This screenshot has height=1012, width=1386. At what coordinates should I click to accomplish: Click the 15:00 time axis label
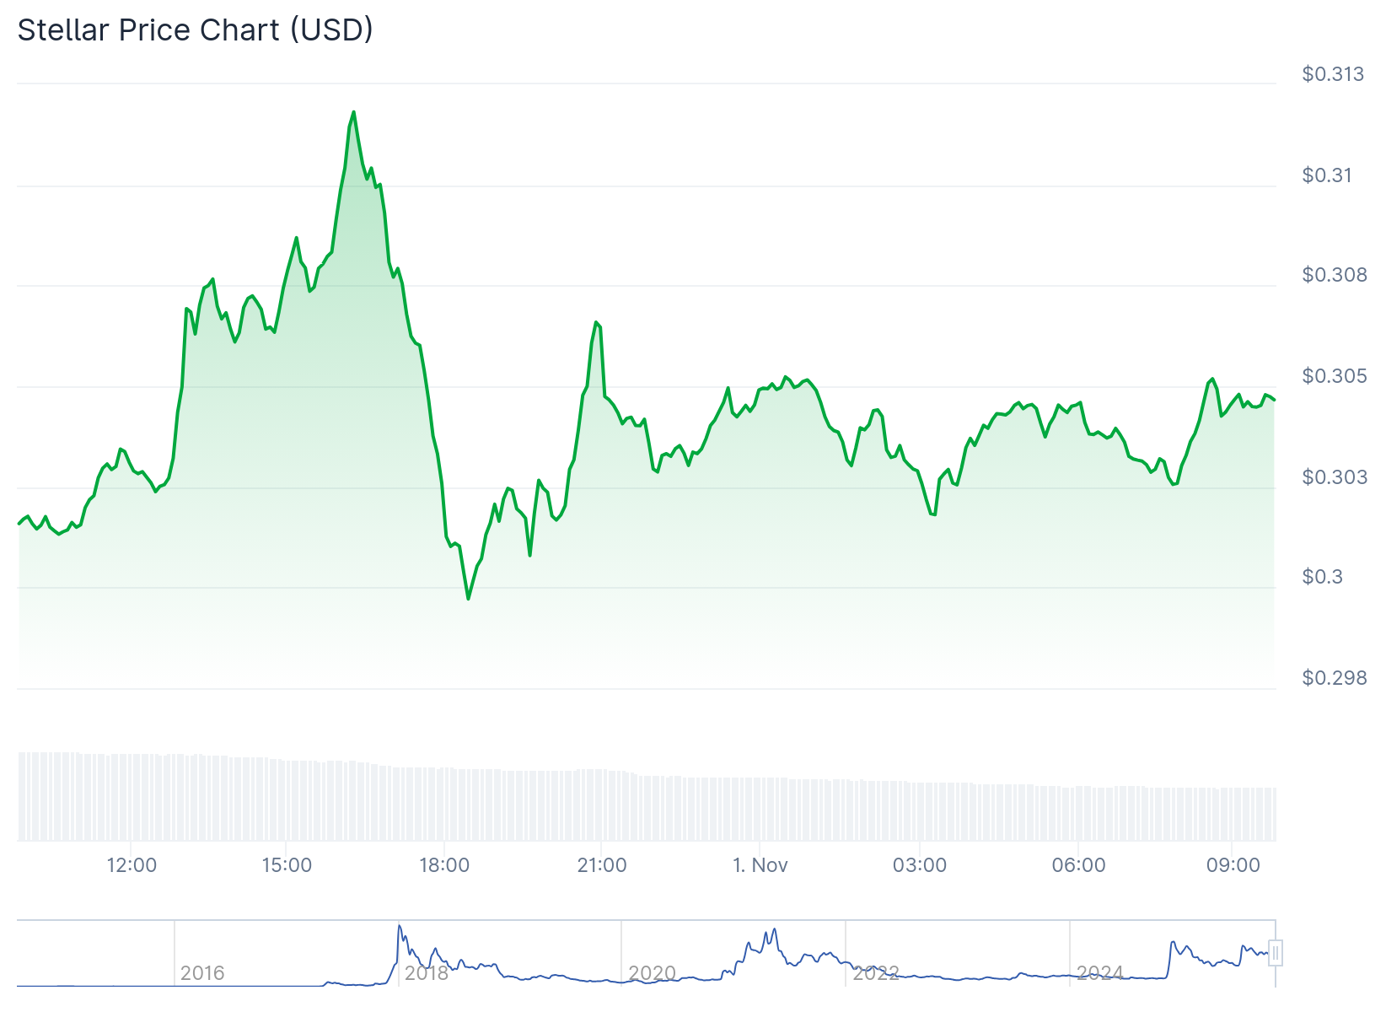[x=287, y=865]
